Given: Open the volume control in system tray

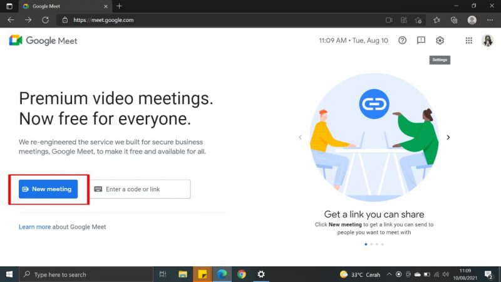Looking at the screenshot, I should [x=446, y=274].
